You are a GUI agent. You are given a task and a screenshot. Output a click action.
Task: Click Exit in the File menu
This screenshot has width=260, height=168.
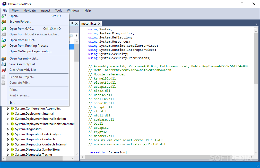click(x=35, y=102)
